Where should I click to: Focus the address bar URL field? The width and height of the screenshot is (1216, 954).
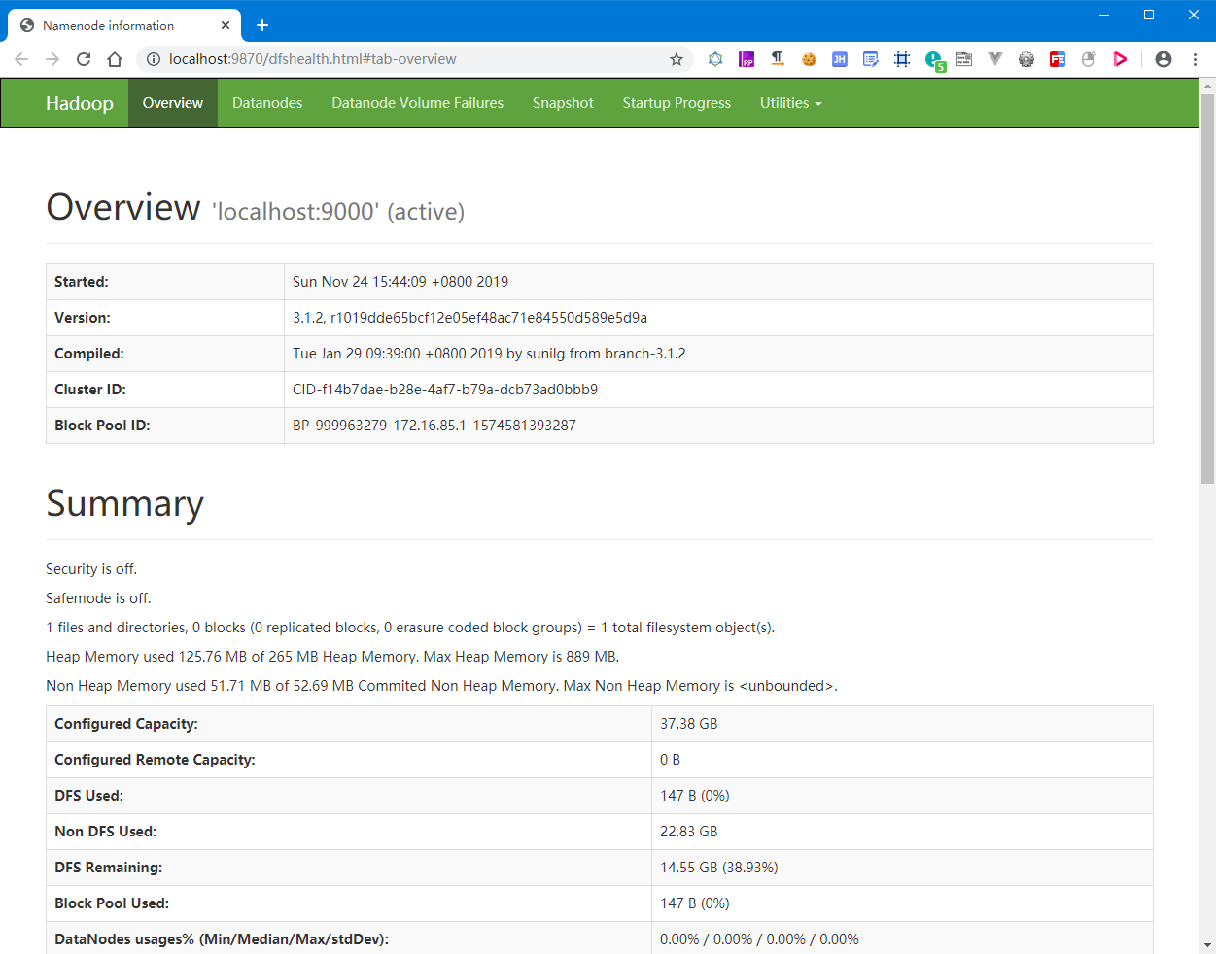coord(413,59)
